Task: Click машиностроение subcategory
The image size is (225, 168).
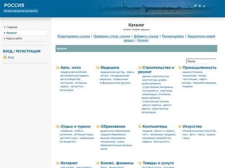Action: pyautogui.click(x=192, y=72)
